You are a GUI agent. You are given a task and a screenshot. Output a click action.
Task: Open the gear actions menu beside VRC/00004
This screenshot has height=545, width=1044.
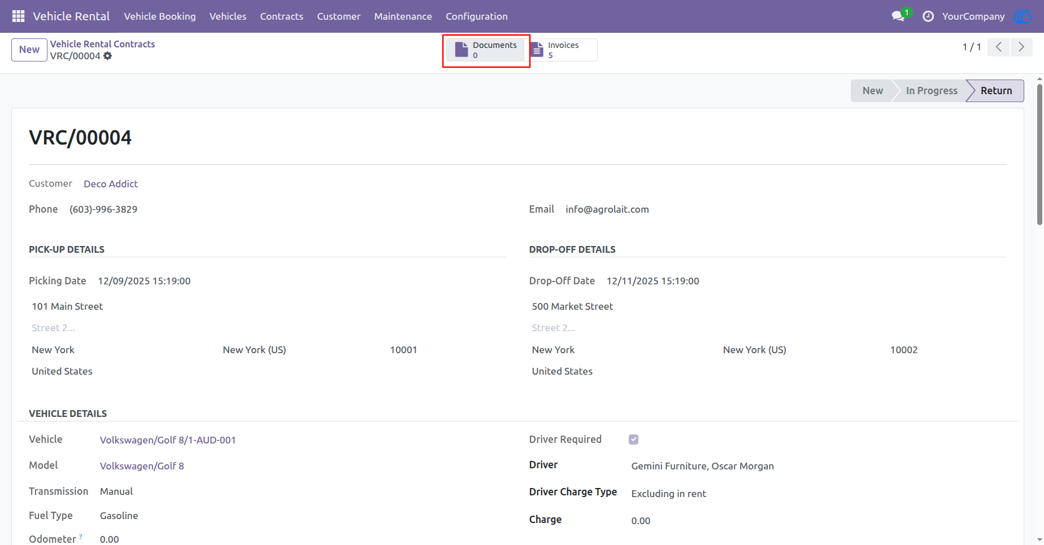[x=107, y=56]
